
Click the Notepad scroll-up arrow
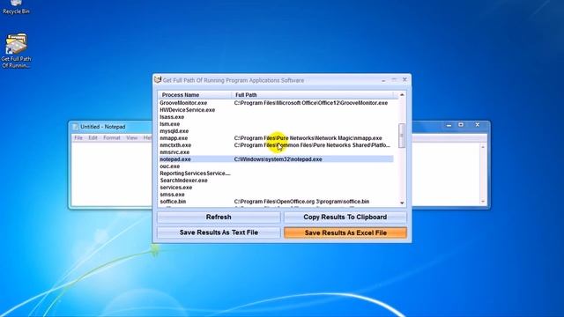pos(483,147)
